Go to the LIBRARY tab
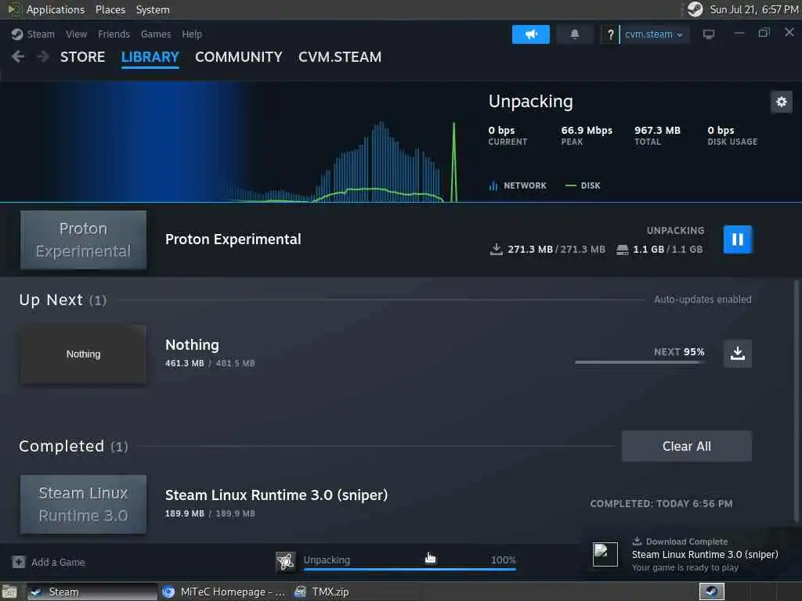The width and height of the screenshot is (802, 601). click(150, 56)
